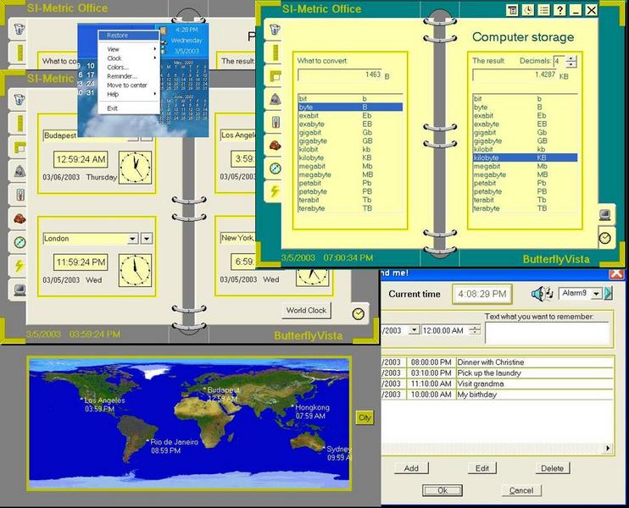Open the area square tab in teal window
This screenshot has width=629, height=508.
click(x=276, y=75)
